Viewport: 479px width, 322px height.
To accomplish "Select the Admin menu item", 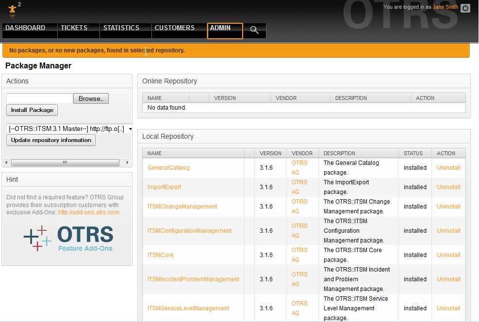I will click(x=220, y=28).
